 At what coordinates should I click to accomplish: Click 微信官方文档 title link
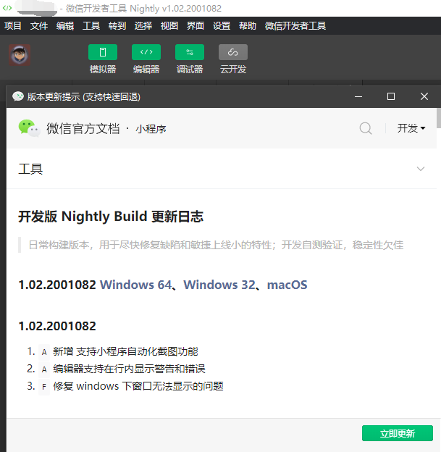[83, 128]
